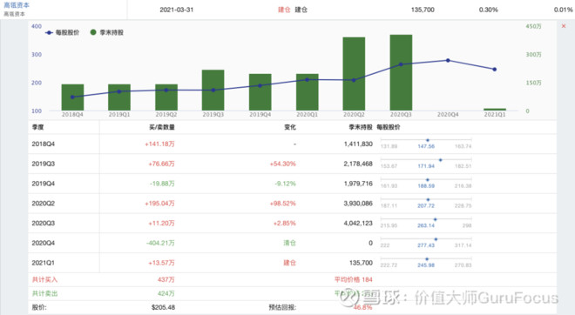Sort by the 买/卖数量 column header
The width and height of the screenshot is (575, 315).
[x=162, y=127]
